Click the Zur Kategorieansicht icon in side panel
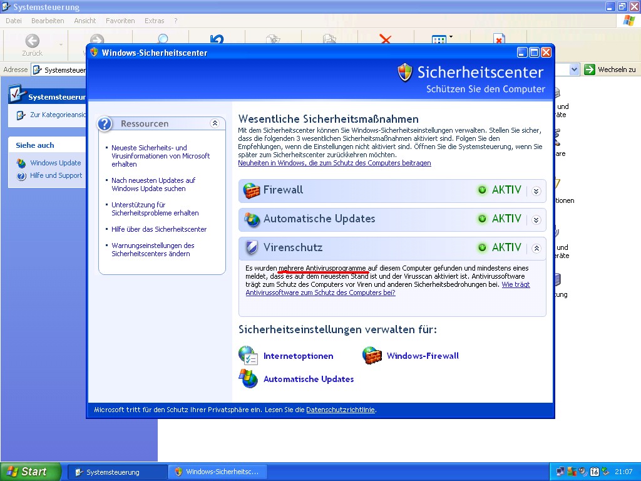 (21, 115)
